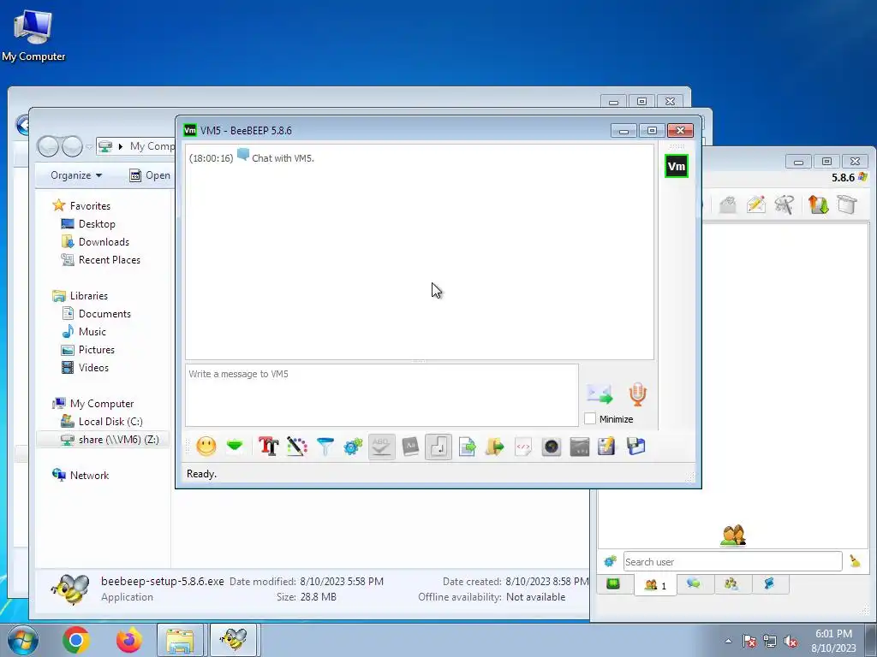
Task: Clear user search with the broom icon
Action: point(855,561)
